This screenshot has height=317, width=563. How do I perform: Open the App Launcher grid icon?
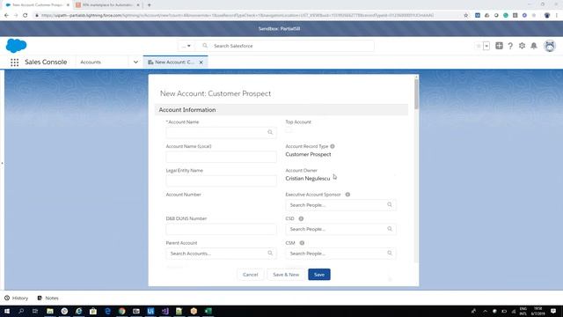pyautogui.click(x=14, y=63)
